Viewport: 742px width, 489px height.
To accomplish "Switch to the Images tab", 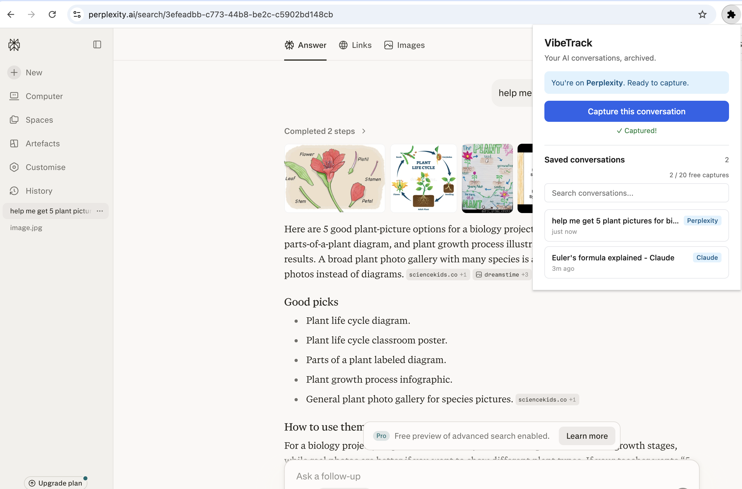I will 404,45.
